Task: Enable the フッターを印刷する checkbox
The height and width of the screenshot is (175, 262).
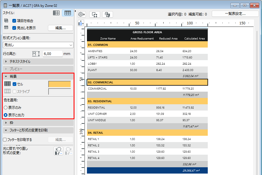Action: coord(5,140)
